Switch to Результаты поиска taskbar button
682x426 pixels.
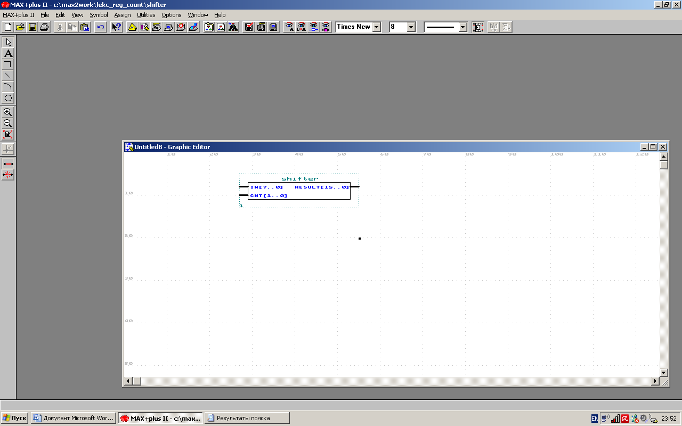(x=247, y=418)
